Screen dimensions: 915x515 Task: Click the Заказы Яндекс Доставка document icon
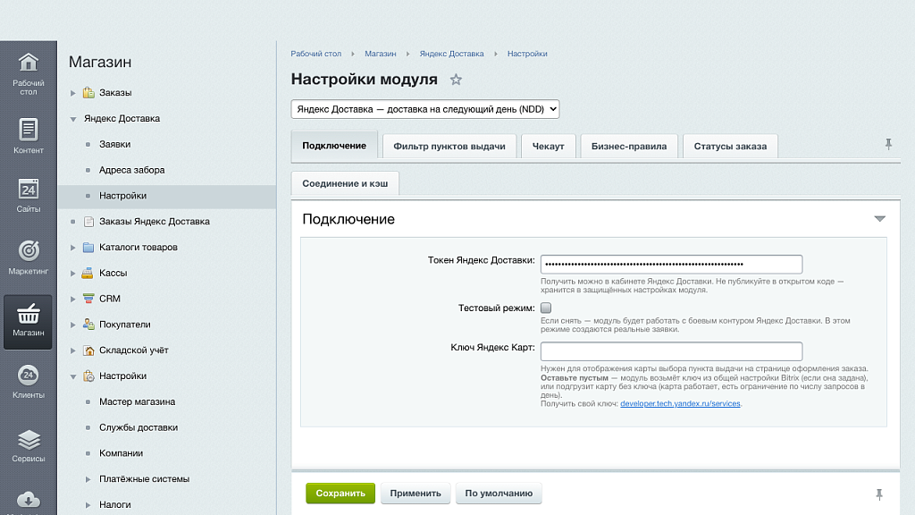click(88, 222)
